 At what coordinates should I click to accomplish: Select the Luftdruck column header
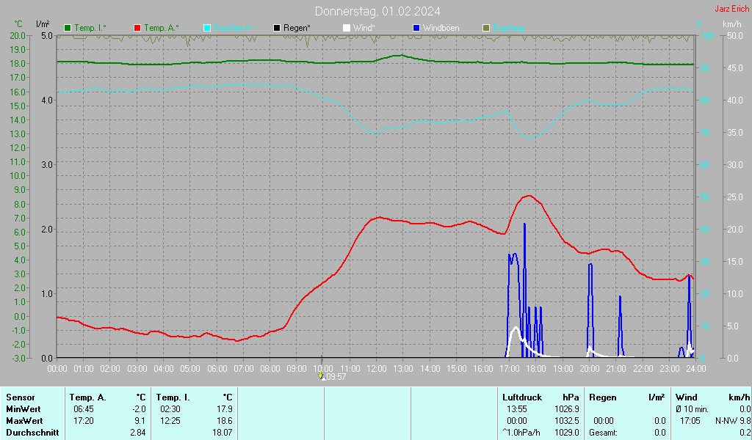[x=521, y=397]
